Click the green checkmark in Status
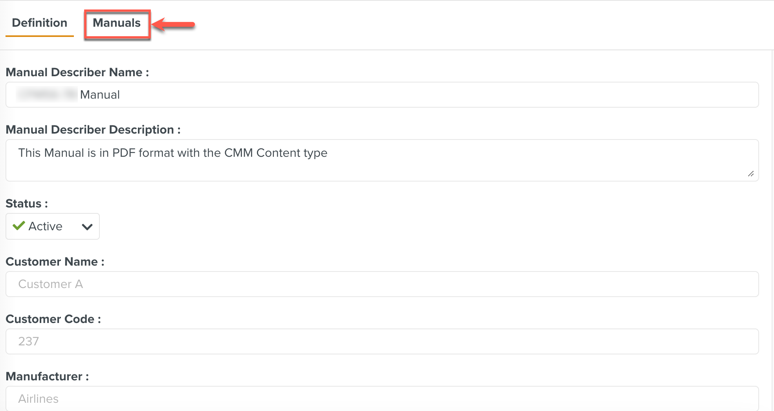The height and width of the screenshot is (411, 774). (19, 226)
